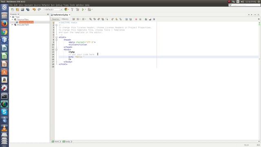Click the New File toolbar icon
The width and height of the screenshot is (261, 147).
[x=13, y=9]
